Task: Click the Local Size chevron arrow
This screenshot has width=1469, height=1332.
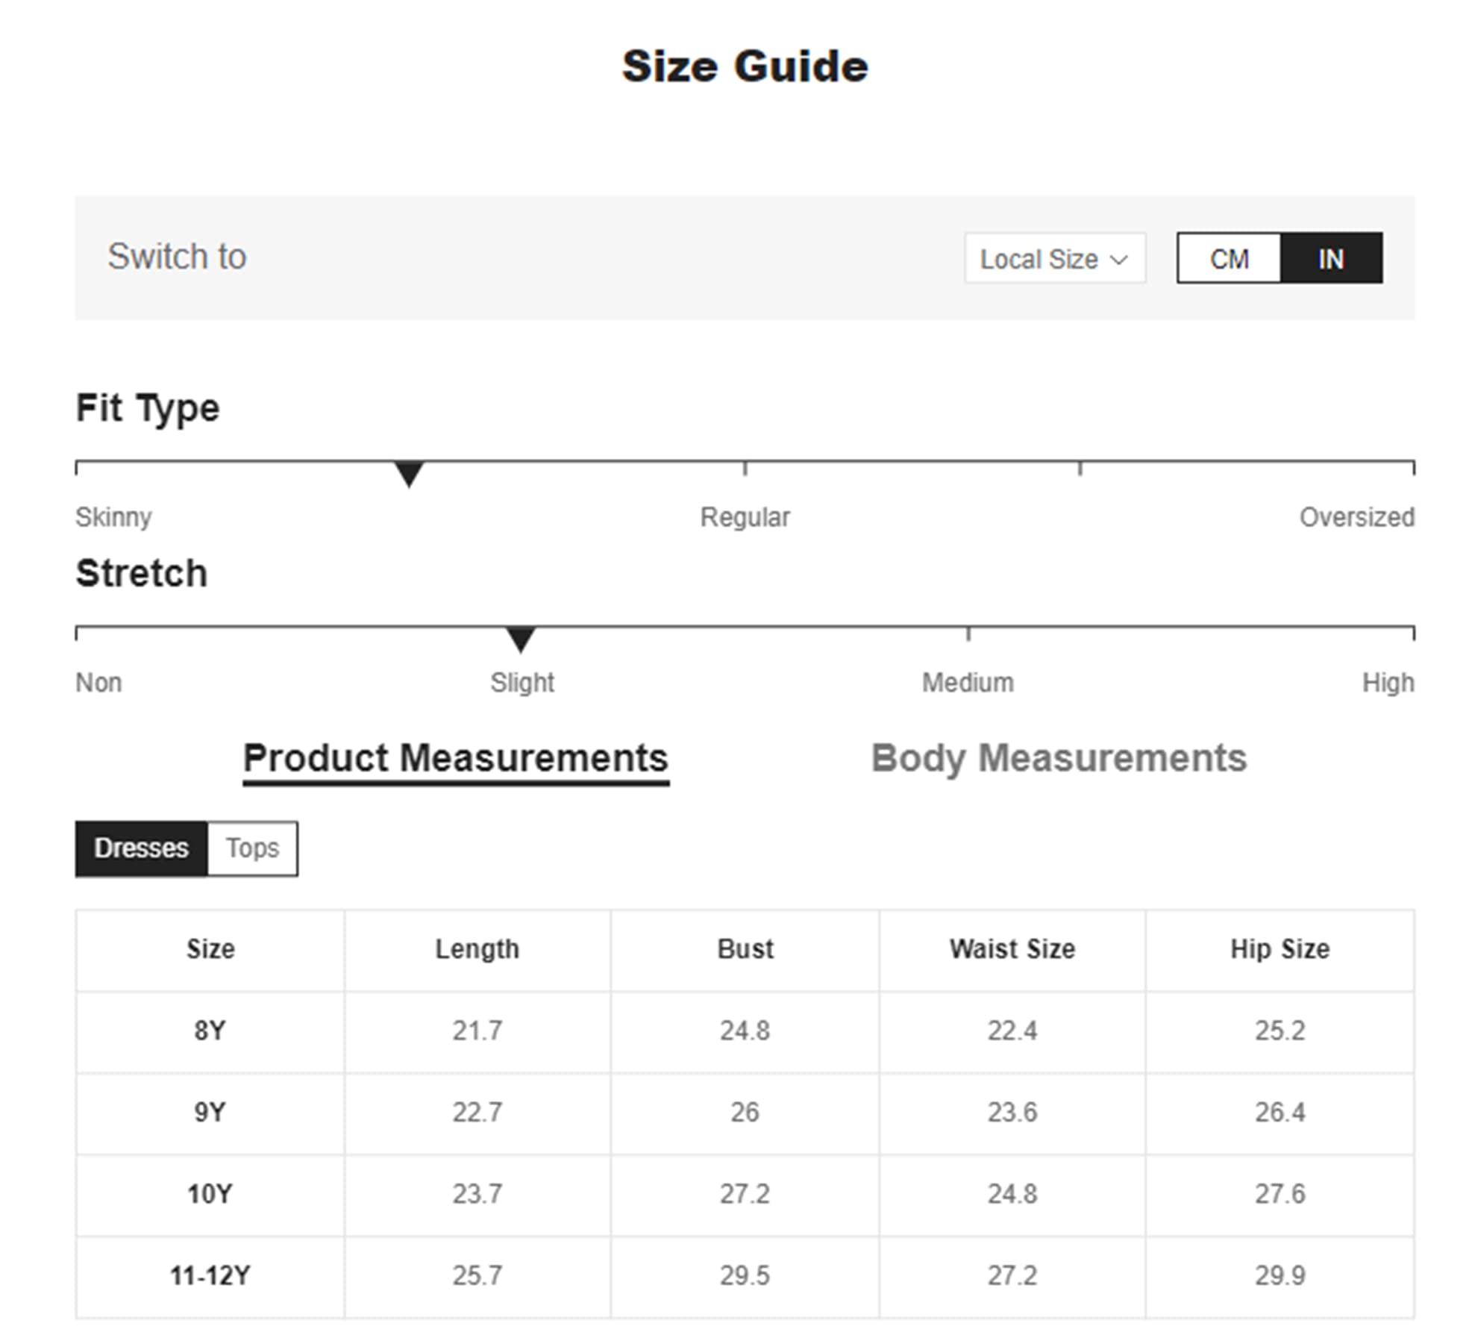Action: 1118,260
